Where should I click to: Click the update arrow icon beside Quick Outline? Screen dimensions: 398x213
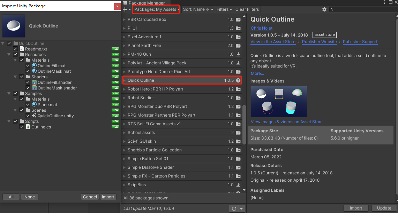[238, 80]
